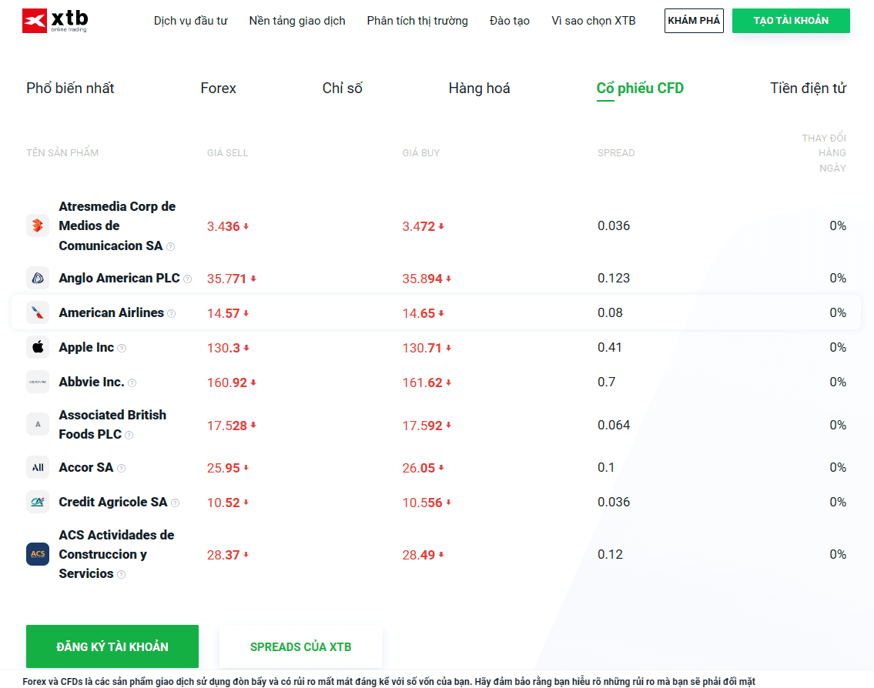Switch to the Tiền điện tử tab
The height and width of the screenshot is (688, 874).
pyautogui.click(x=809, y=88)
